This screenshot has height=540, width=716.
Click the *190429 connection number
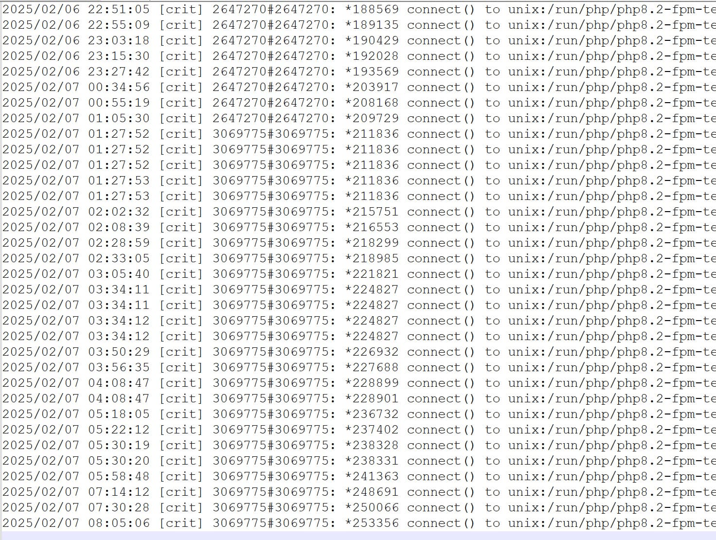click(x=372, y=40)
